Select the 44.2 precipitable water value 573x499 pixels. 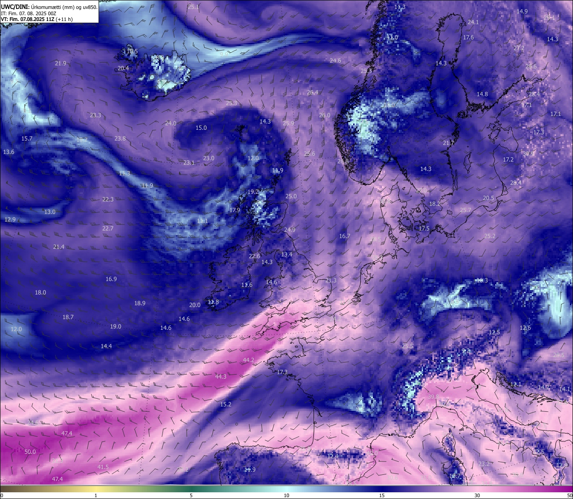pos(248,360)
